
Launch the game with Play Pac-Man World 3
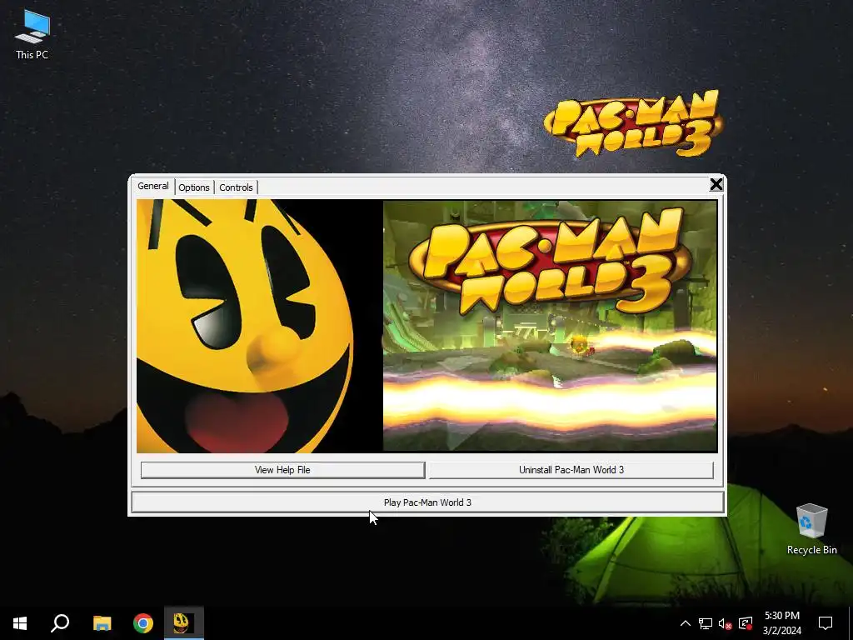coord(427,502)
